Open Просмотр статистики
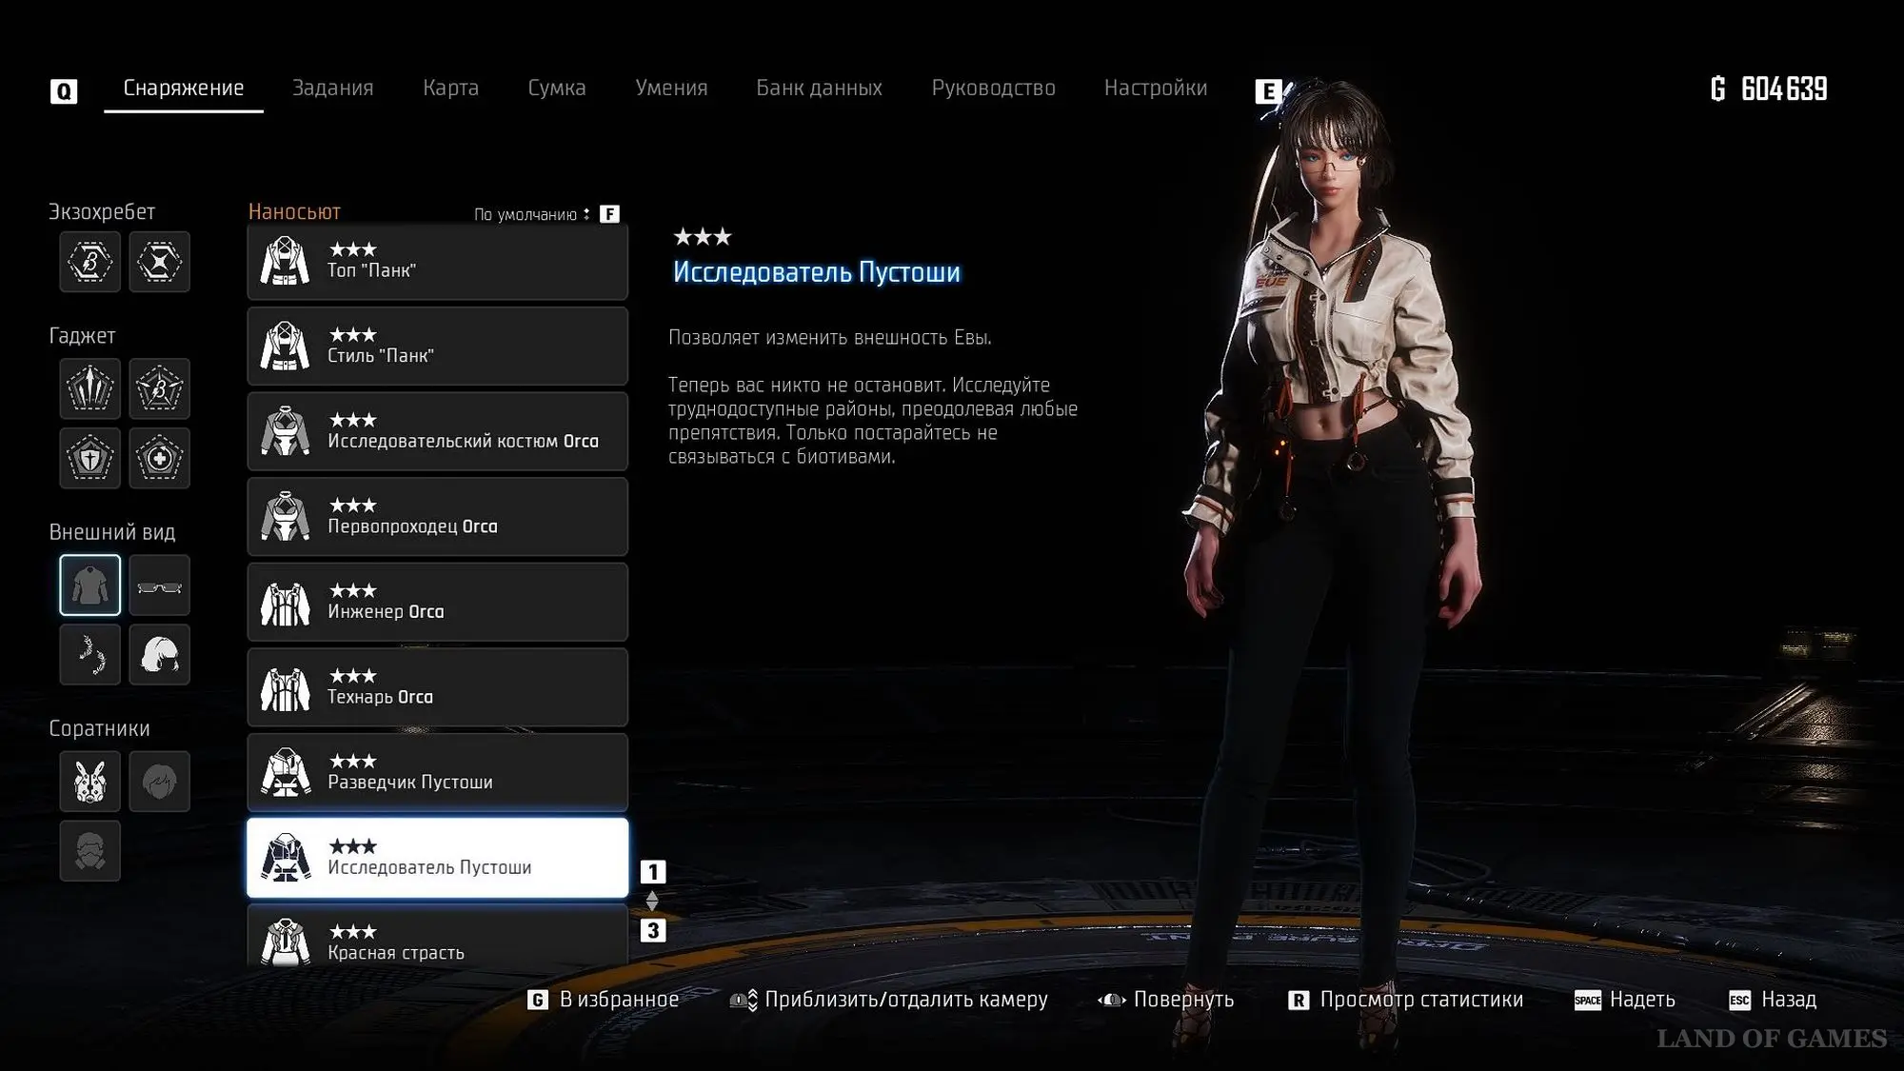The width and height of the screenshot is (1904, 1071). 1421,1000
